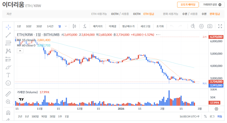Toggle the 평균매수가 line
Image resolution: width=227 pixels, height=123 pixels.
(x=128, y=26)
